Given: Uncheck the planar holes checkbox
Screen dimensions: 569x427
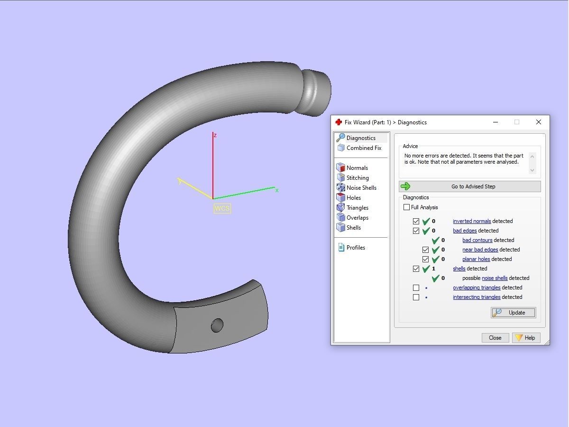Looking at the screenshot, I should (425, 259).
